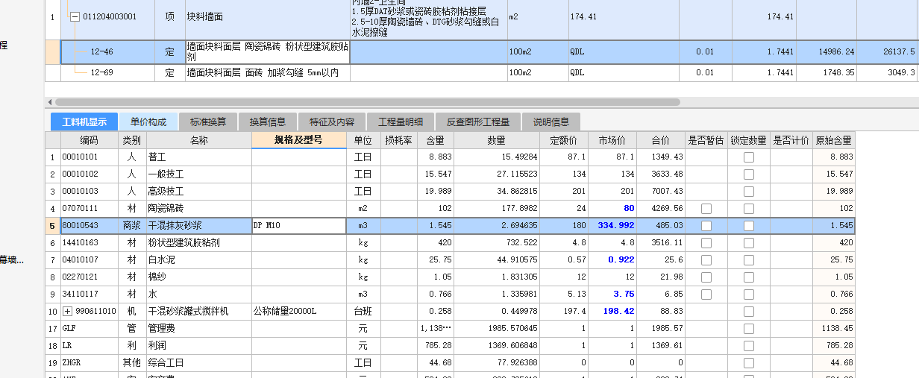Click 数量 value 177.8982
This screenshot has width=919, height=378.
click(497, 208)
